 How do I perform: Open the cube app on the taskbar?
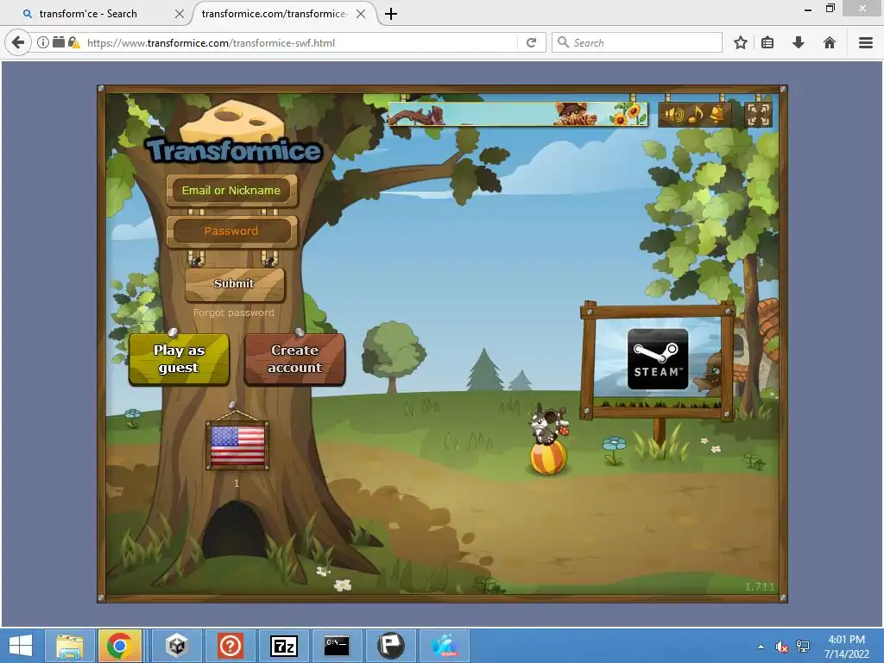[176, 646]
